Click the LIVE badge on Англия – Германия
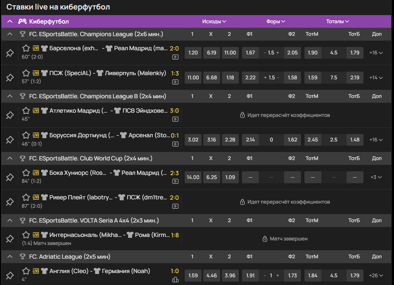 (36, 271)
